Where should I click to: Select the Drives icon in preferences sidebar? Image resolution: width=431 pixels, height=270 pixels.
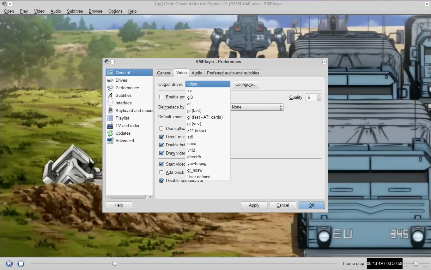click(110, 80)
